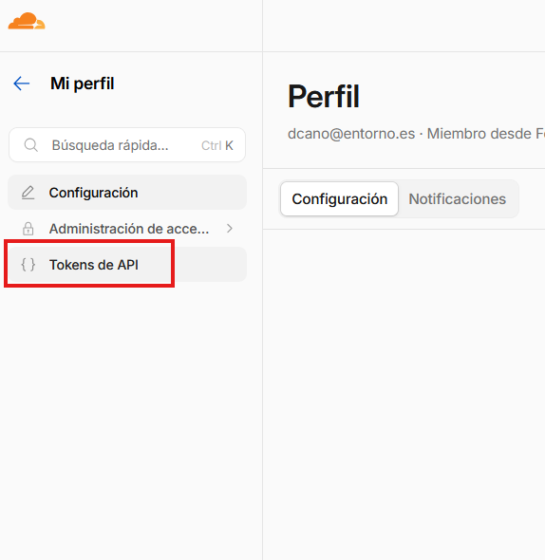Click the Búsqueda rápida placeholder text
This screenshot has width=545, height=560.
tap(110, 145)
